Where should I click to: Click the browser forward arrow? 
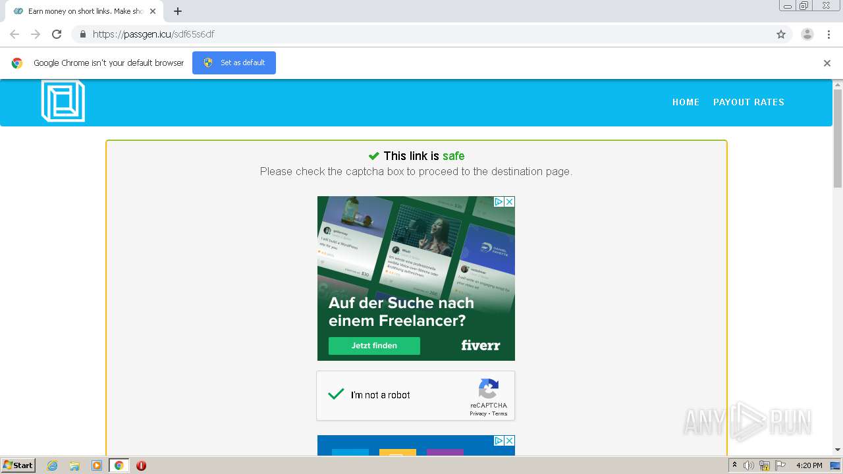point(36,34)
